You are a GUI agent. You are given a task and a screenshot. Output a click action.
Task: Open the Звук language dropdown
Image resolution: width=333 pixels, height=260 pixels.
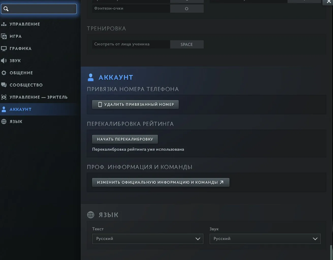(265, 239)
